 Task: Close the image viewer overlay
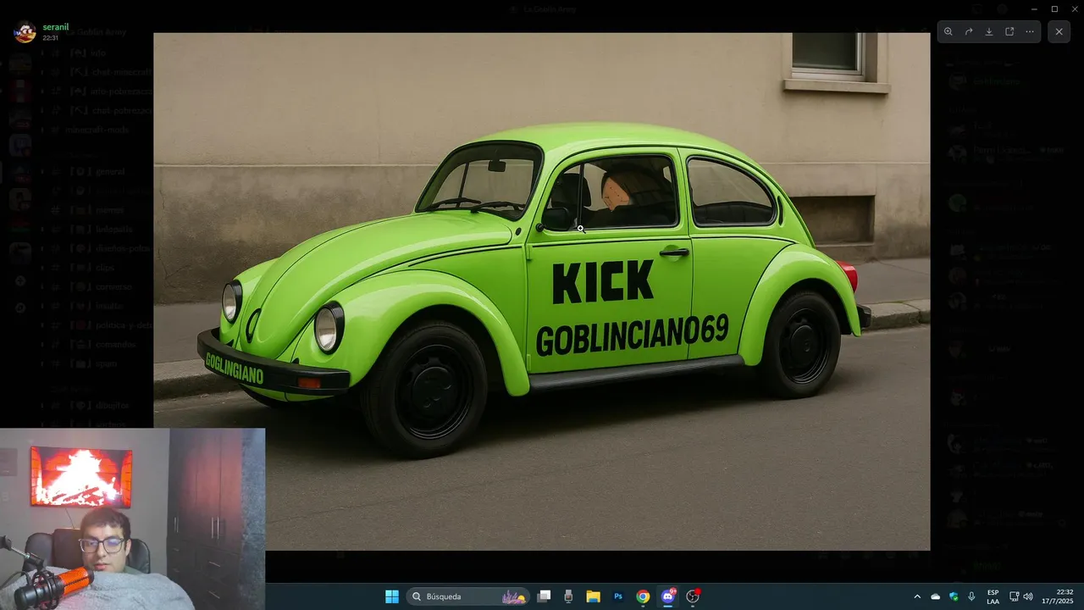pyautogui.click(x=1059, y=31)
